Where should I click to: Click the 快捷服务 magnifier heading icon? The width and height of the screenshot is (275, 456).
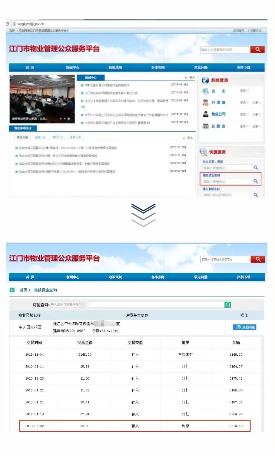pyautogui.click(x=203, y=152)
